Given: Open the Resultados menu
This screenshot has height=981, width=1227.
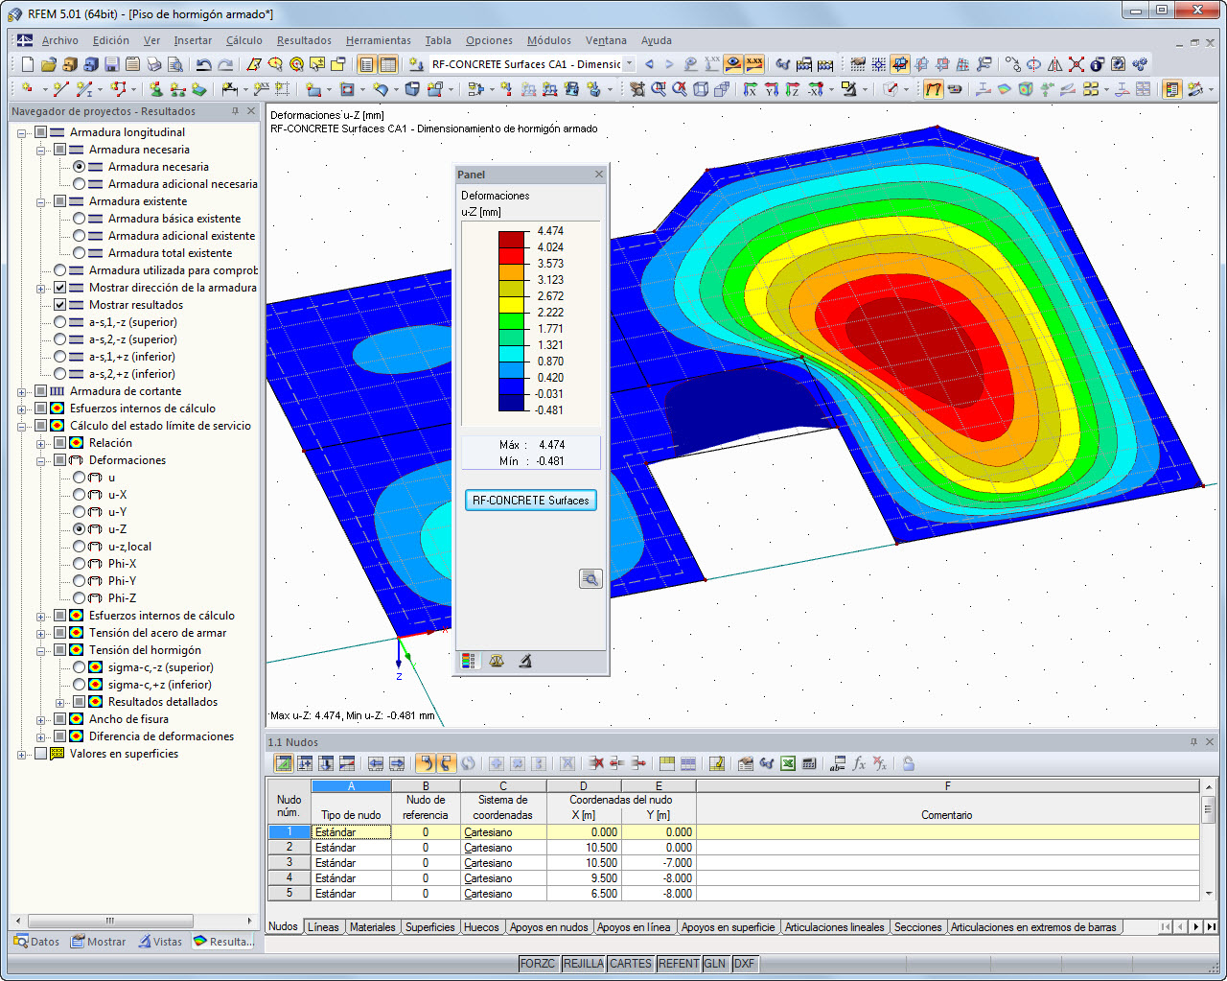Looking at the screenshot, I should tap(302, 40).
